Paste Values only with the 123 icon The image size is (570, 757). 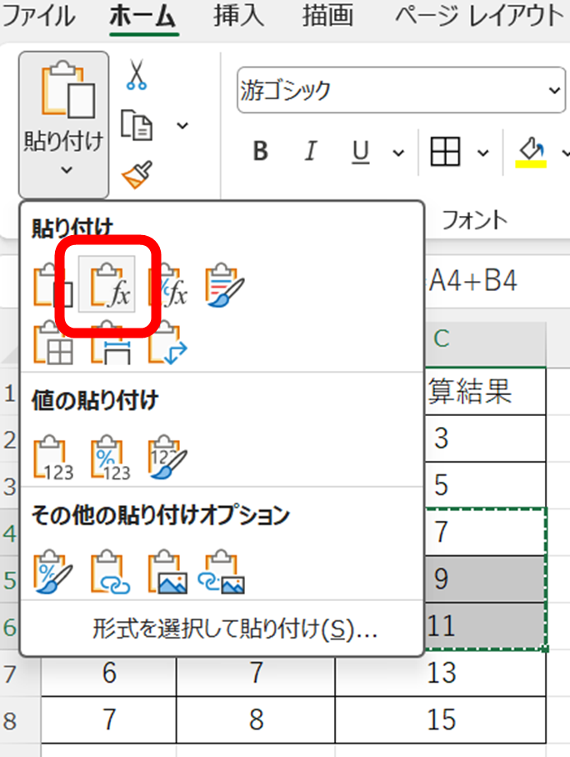click(x=53, y=456)
